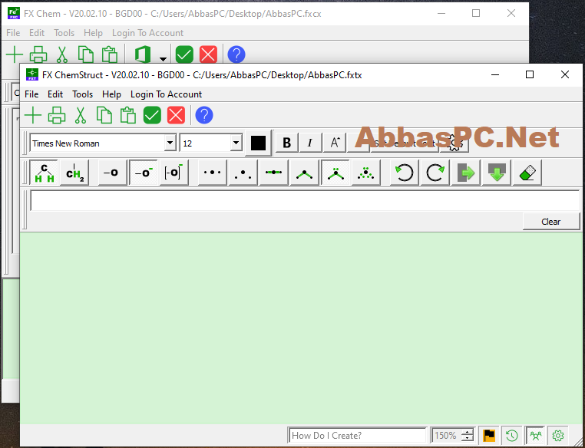Click the red X cancel icon in FX ChemStruct
585x448 pixels.
click(x=176, y=115)
